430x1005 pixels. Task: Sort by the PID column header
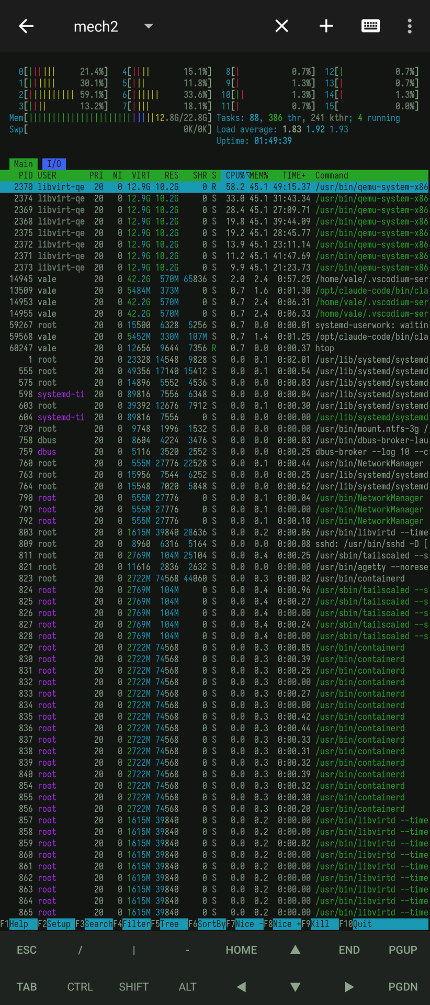(26, 175)
